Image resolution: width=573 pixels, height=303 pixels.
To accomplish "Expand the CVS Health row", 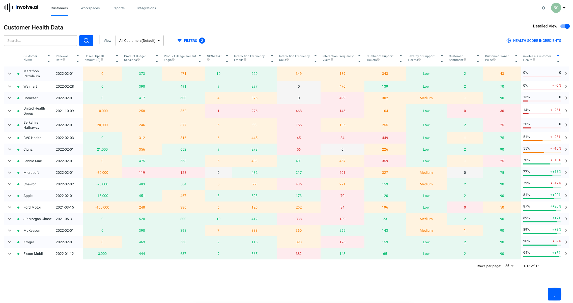I will tap(10, 138).
